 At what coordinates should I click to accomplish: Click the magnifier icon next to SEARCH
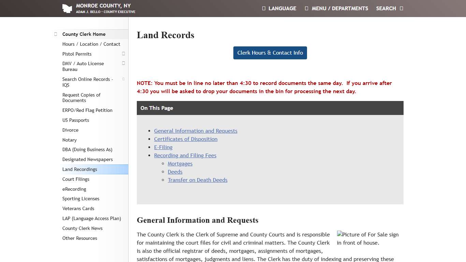coord(402,8)
